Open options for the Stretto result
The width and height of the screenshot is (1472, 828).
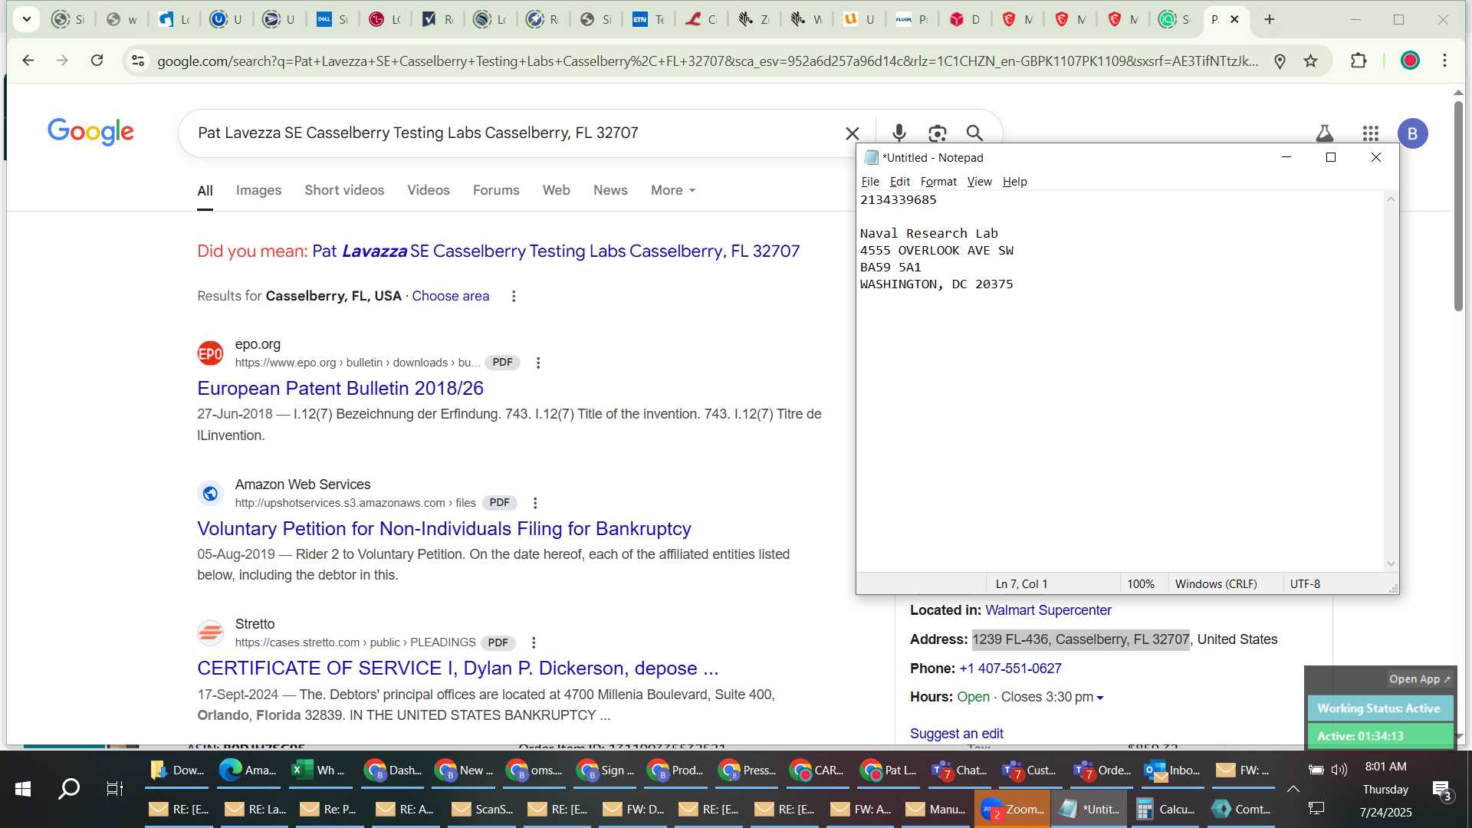534,642
